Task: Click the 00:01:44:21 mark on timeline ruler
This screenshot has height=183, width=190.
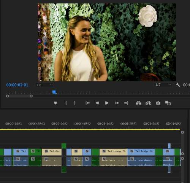Action: pyautogui.click(x=151, y=124)
